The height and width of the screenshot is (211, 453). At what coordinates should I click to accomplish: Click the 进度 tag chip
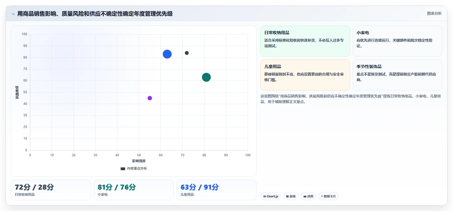point(308,196)
